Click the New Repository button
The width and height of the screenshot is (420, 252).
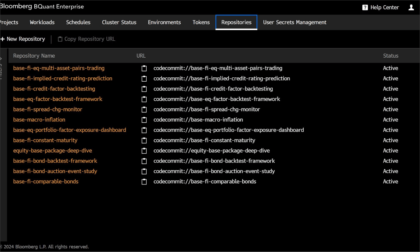click(23, 39)
